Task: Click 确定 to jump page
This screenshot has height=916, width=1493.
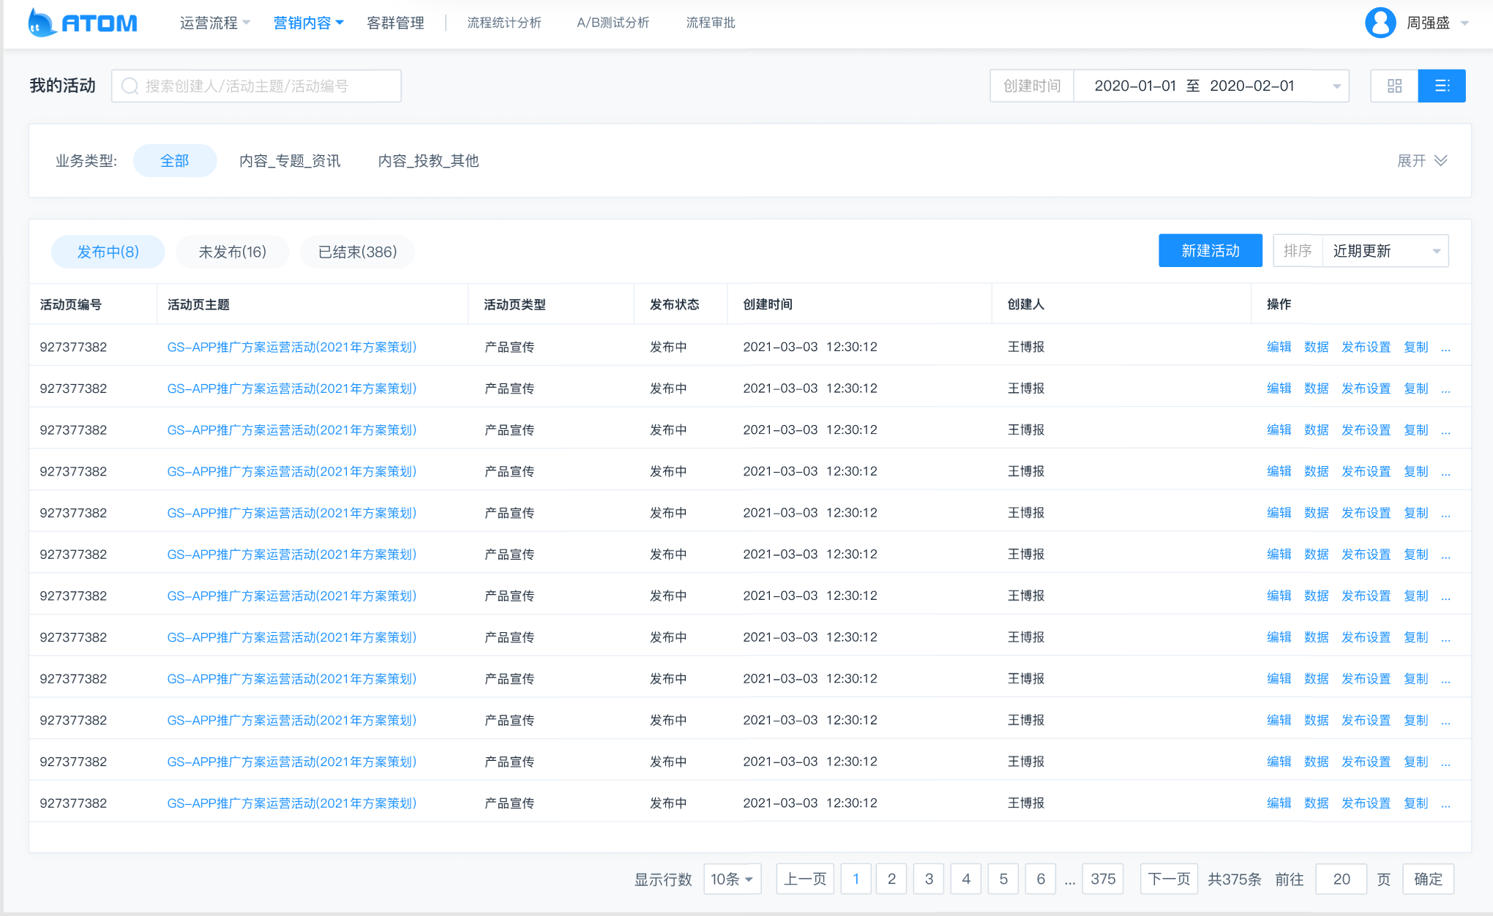Action: (1428, 879)
